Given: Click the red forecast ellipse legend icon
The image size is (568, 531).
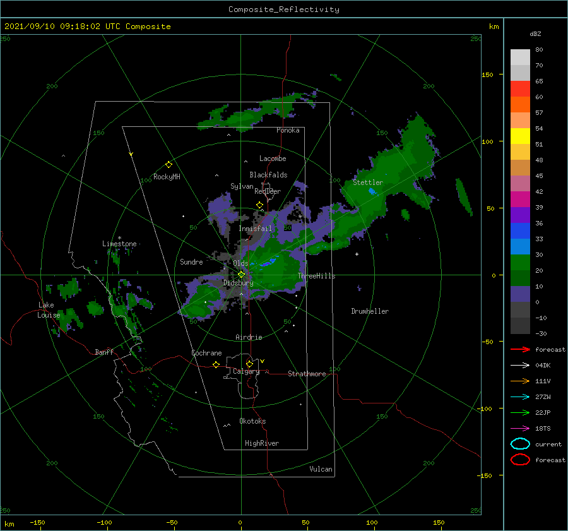Looking at the screenshot, I should click(x=520, y=460).
